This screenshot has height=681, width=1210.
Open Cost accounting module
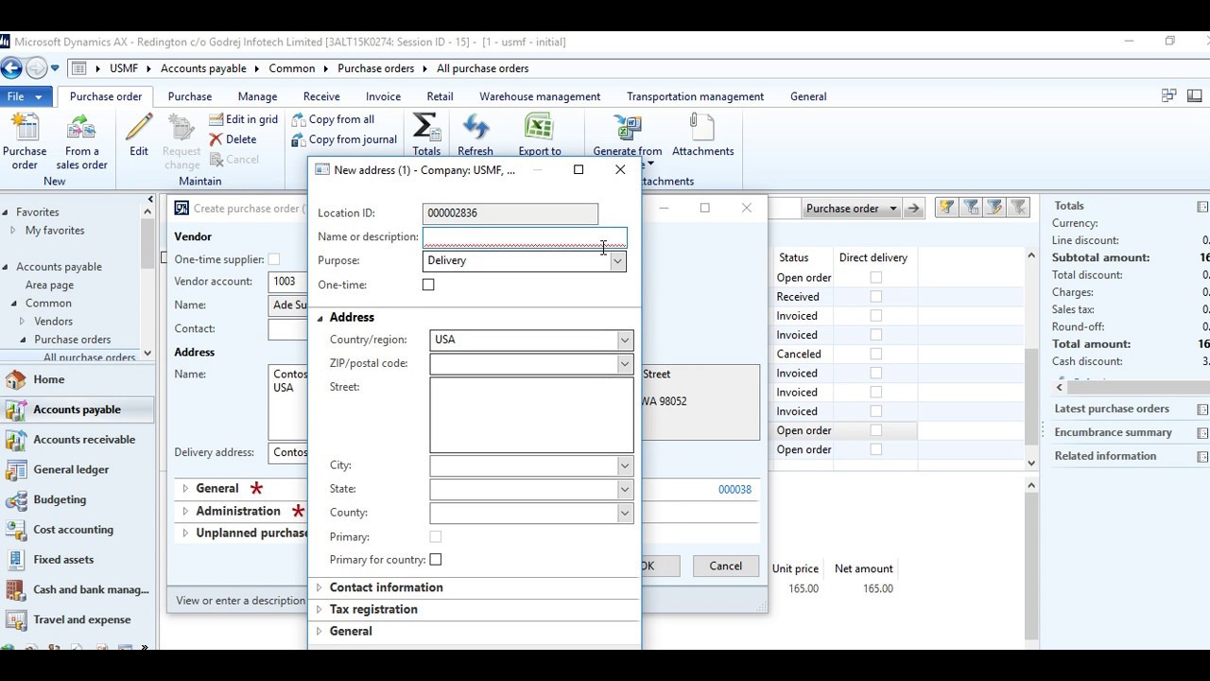point(78,530)
